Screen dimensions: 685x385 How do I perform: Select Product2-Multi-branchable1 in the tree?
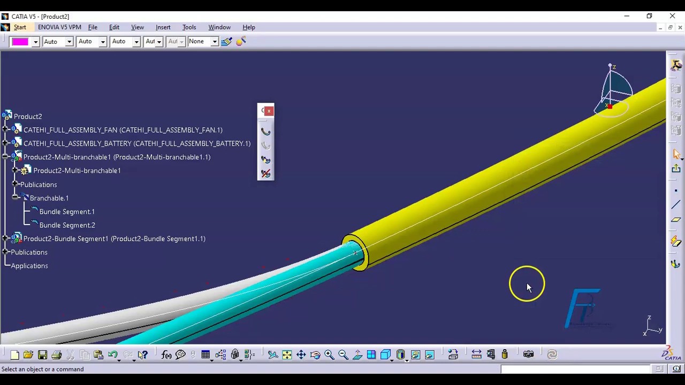[x=77, y=171]
